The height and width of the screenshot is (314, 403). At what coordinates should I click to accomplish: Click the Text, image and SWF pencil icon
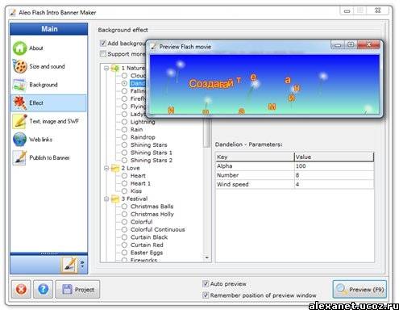[x=19, y=121]
